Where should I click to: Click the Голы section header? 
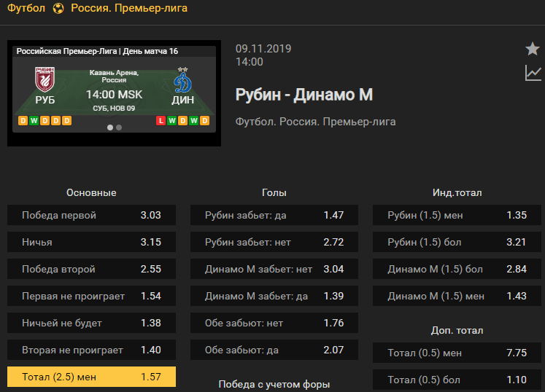click(x=274, y=192)
